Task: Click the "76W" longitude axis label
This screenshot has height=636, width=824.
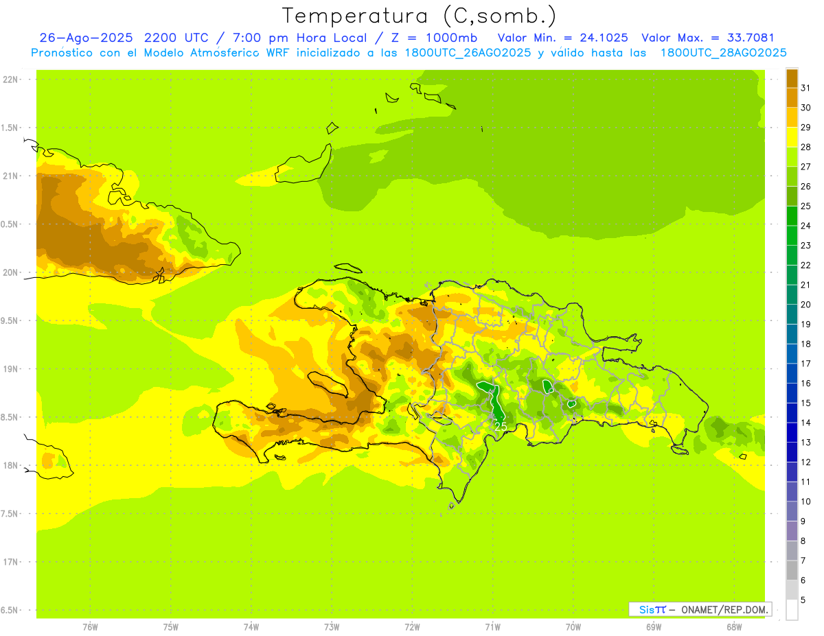Action: (x=90, y=627)
